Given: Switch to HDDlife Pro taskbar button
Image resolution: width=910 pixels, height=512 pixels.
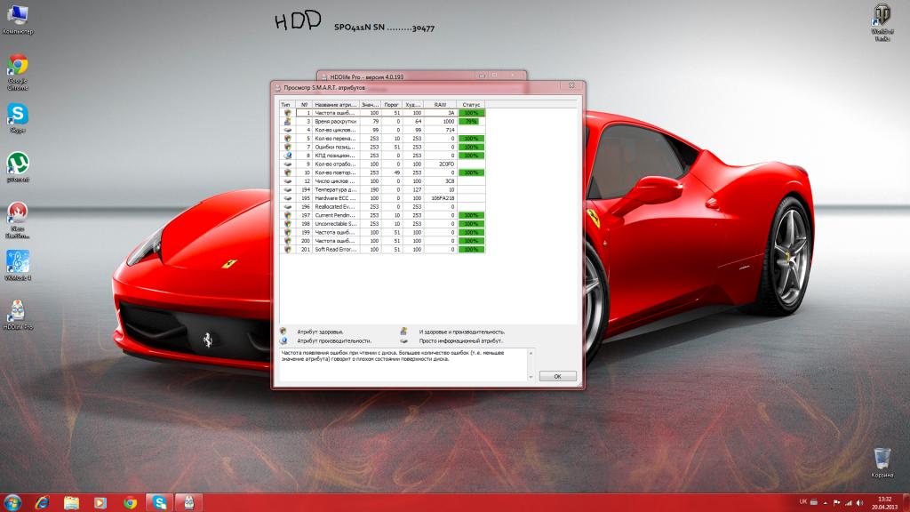Looking at the screenshot, I should point(188,501).
